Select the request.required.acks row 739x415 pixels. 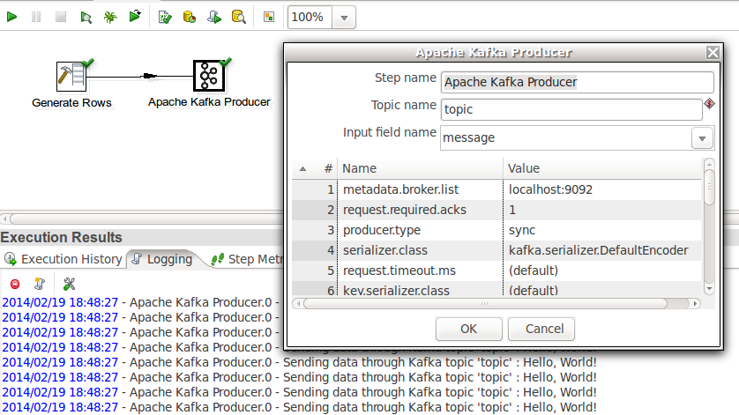point(496,210)
